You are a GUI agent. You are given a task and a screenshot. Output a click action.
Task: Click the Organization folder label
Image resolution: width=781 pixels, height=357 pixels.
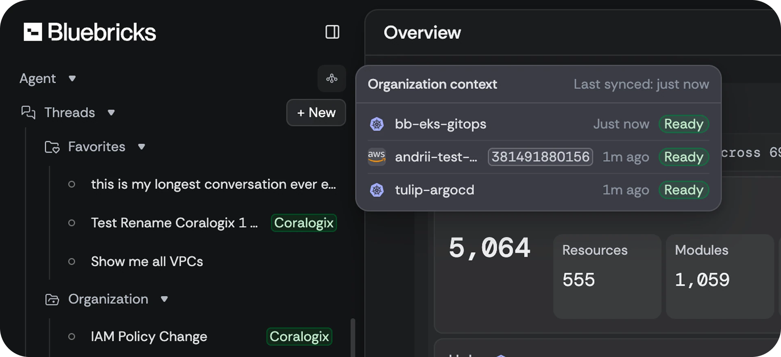click(x=108, y=299)
